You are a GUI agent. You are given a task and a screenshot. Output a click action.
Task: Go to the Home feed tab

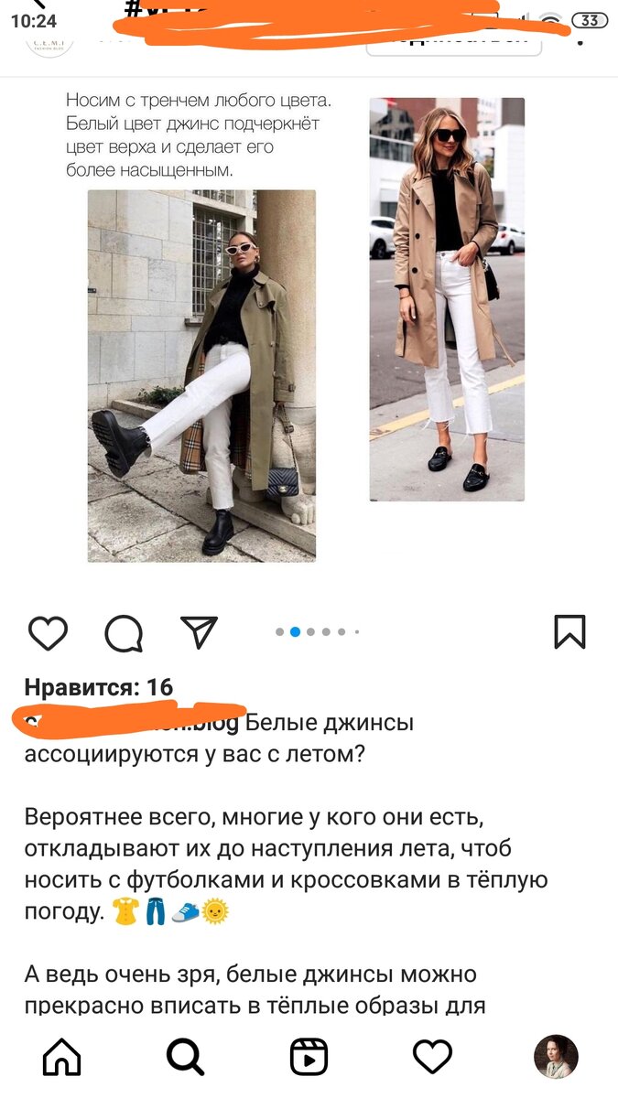coord(61,1058)
